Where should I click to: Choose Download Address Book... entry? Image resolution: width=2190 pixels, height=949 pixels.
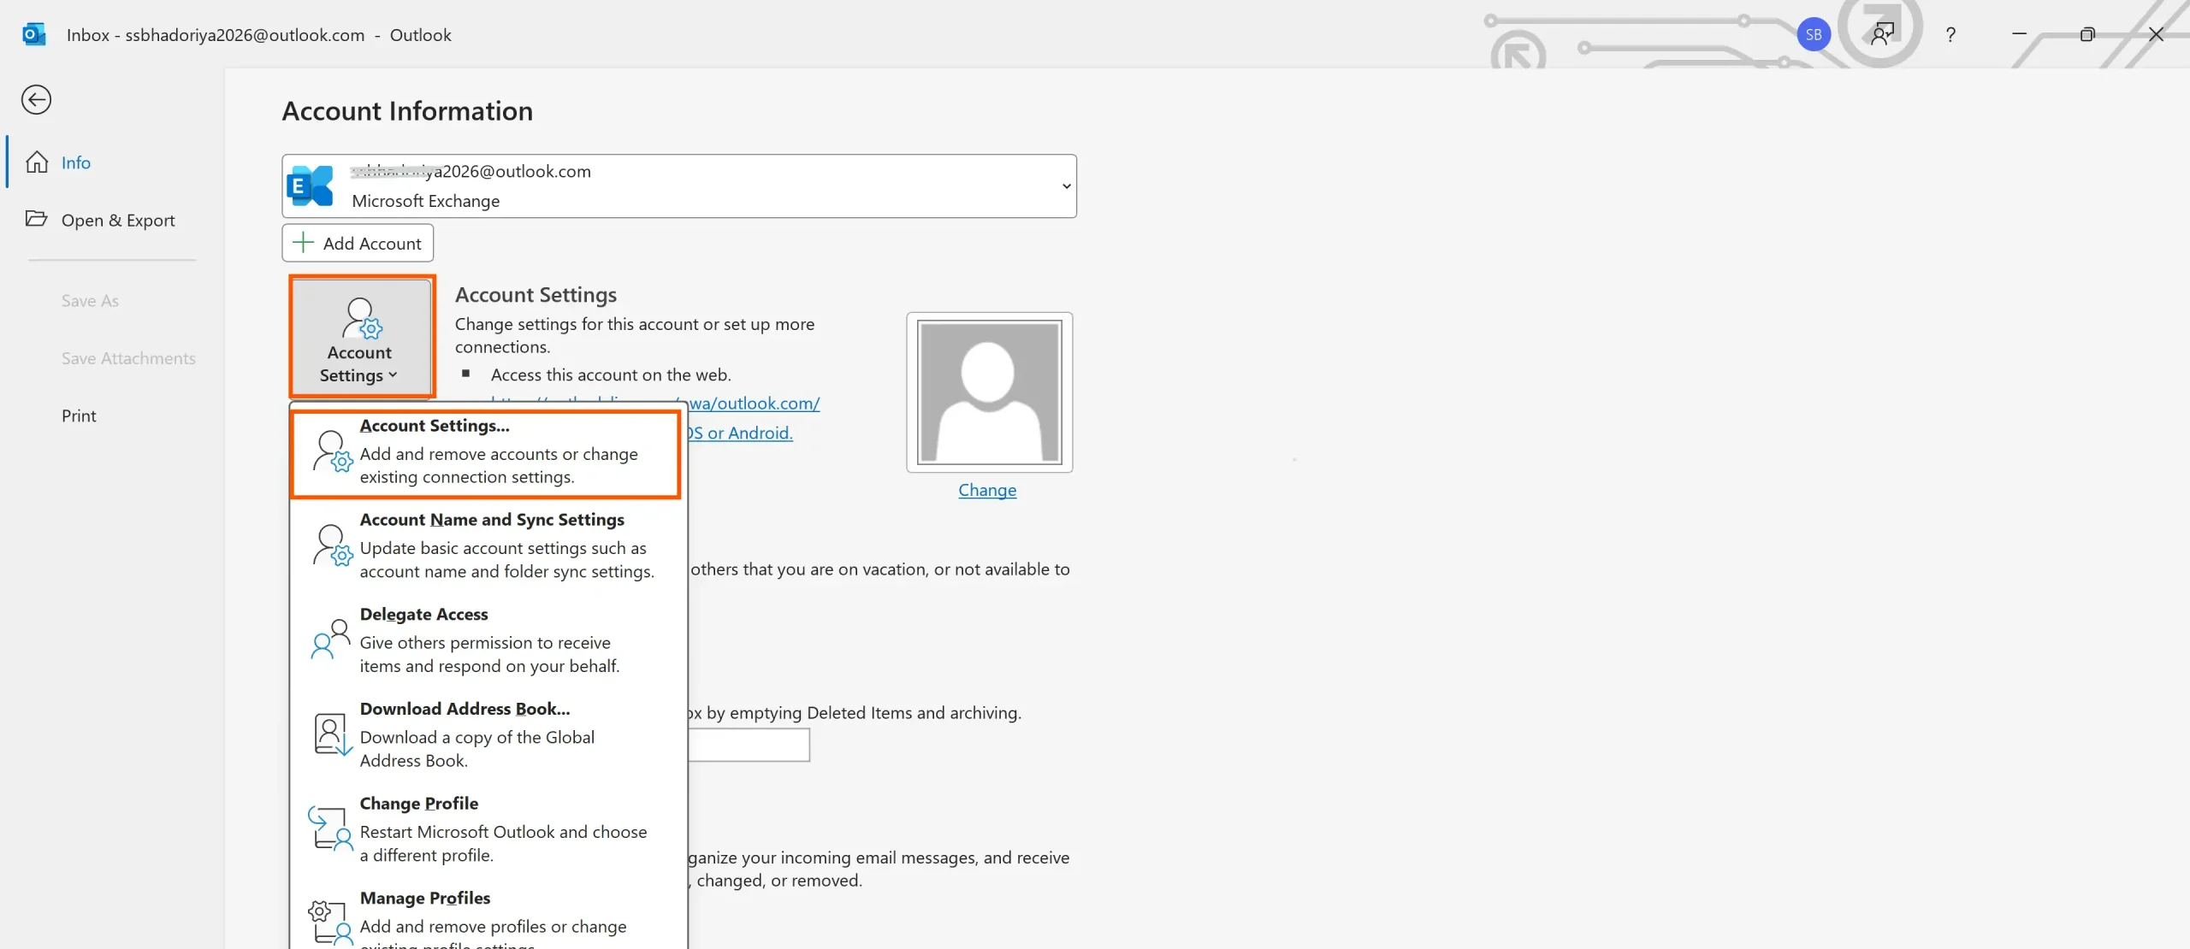[486, 735]
